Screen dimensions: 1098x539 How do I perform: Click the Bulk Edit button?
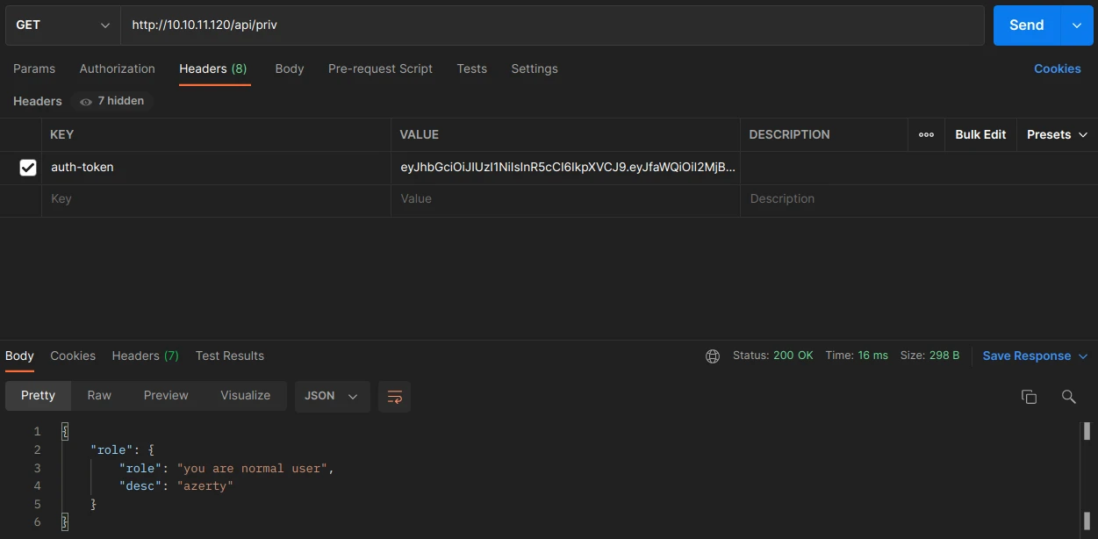pos(980,135)
